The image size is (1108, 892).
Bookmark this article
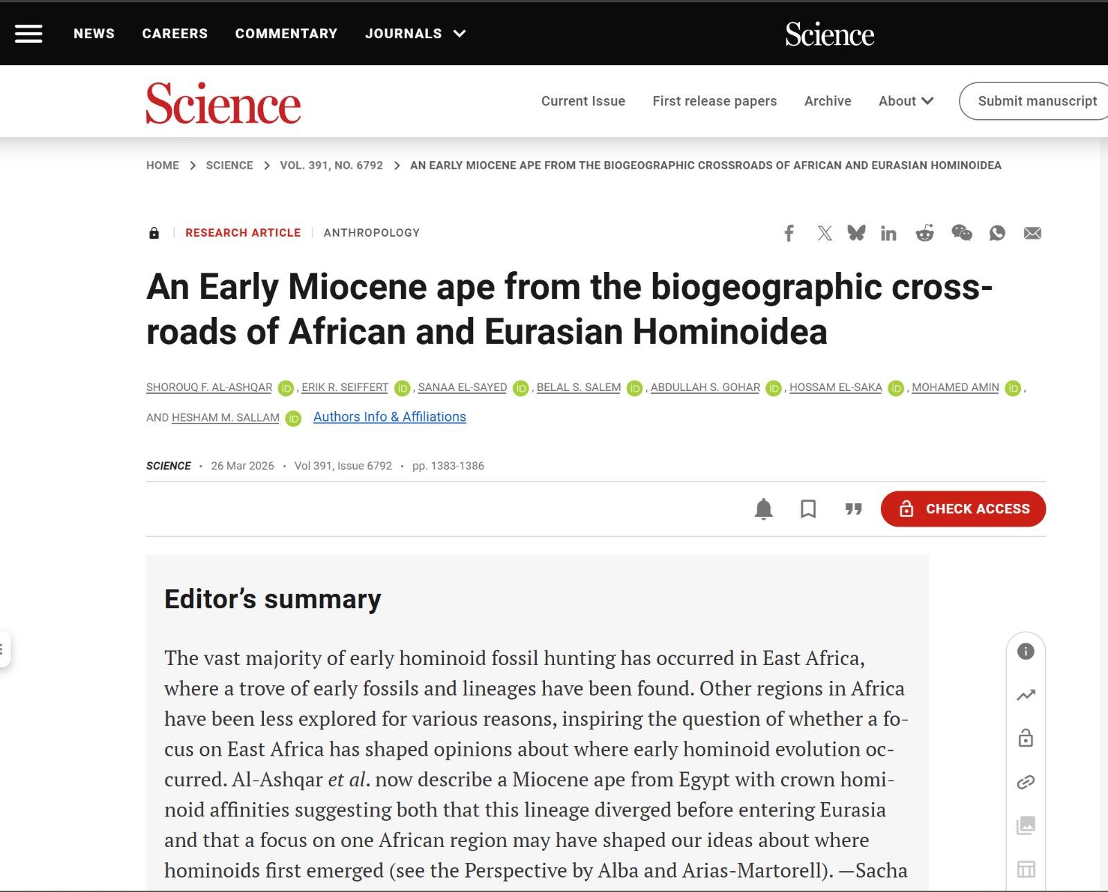(808, 509)
